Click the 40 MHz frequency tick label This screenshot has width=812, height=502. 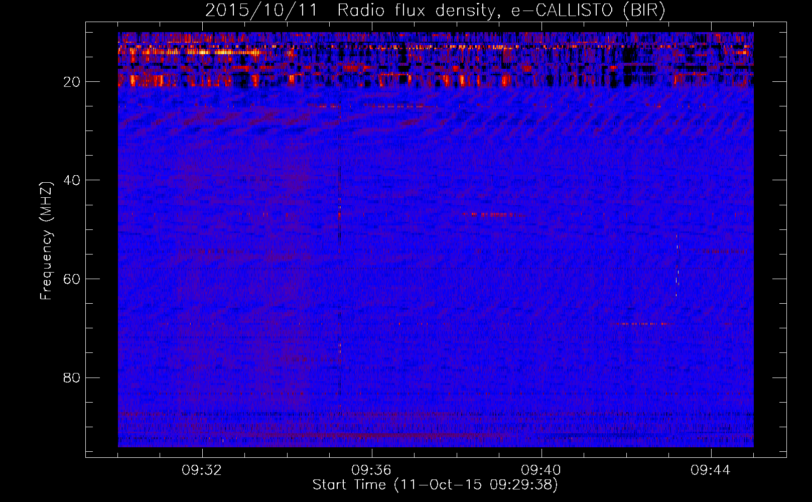[x=72, y=180]
